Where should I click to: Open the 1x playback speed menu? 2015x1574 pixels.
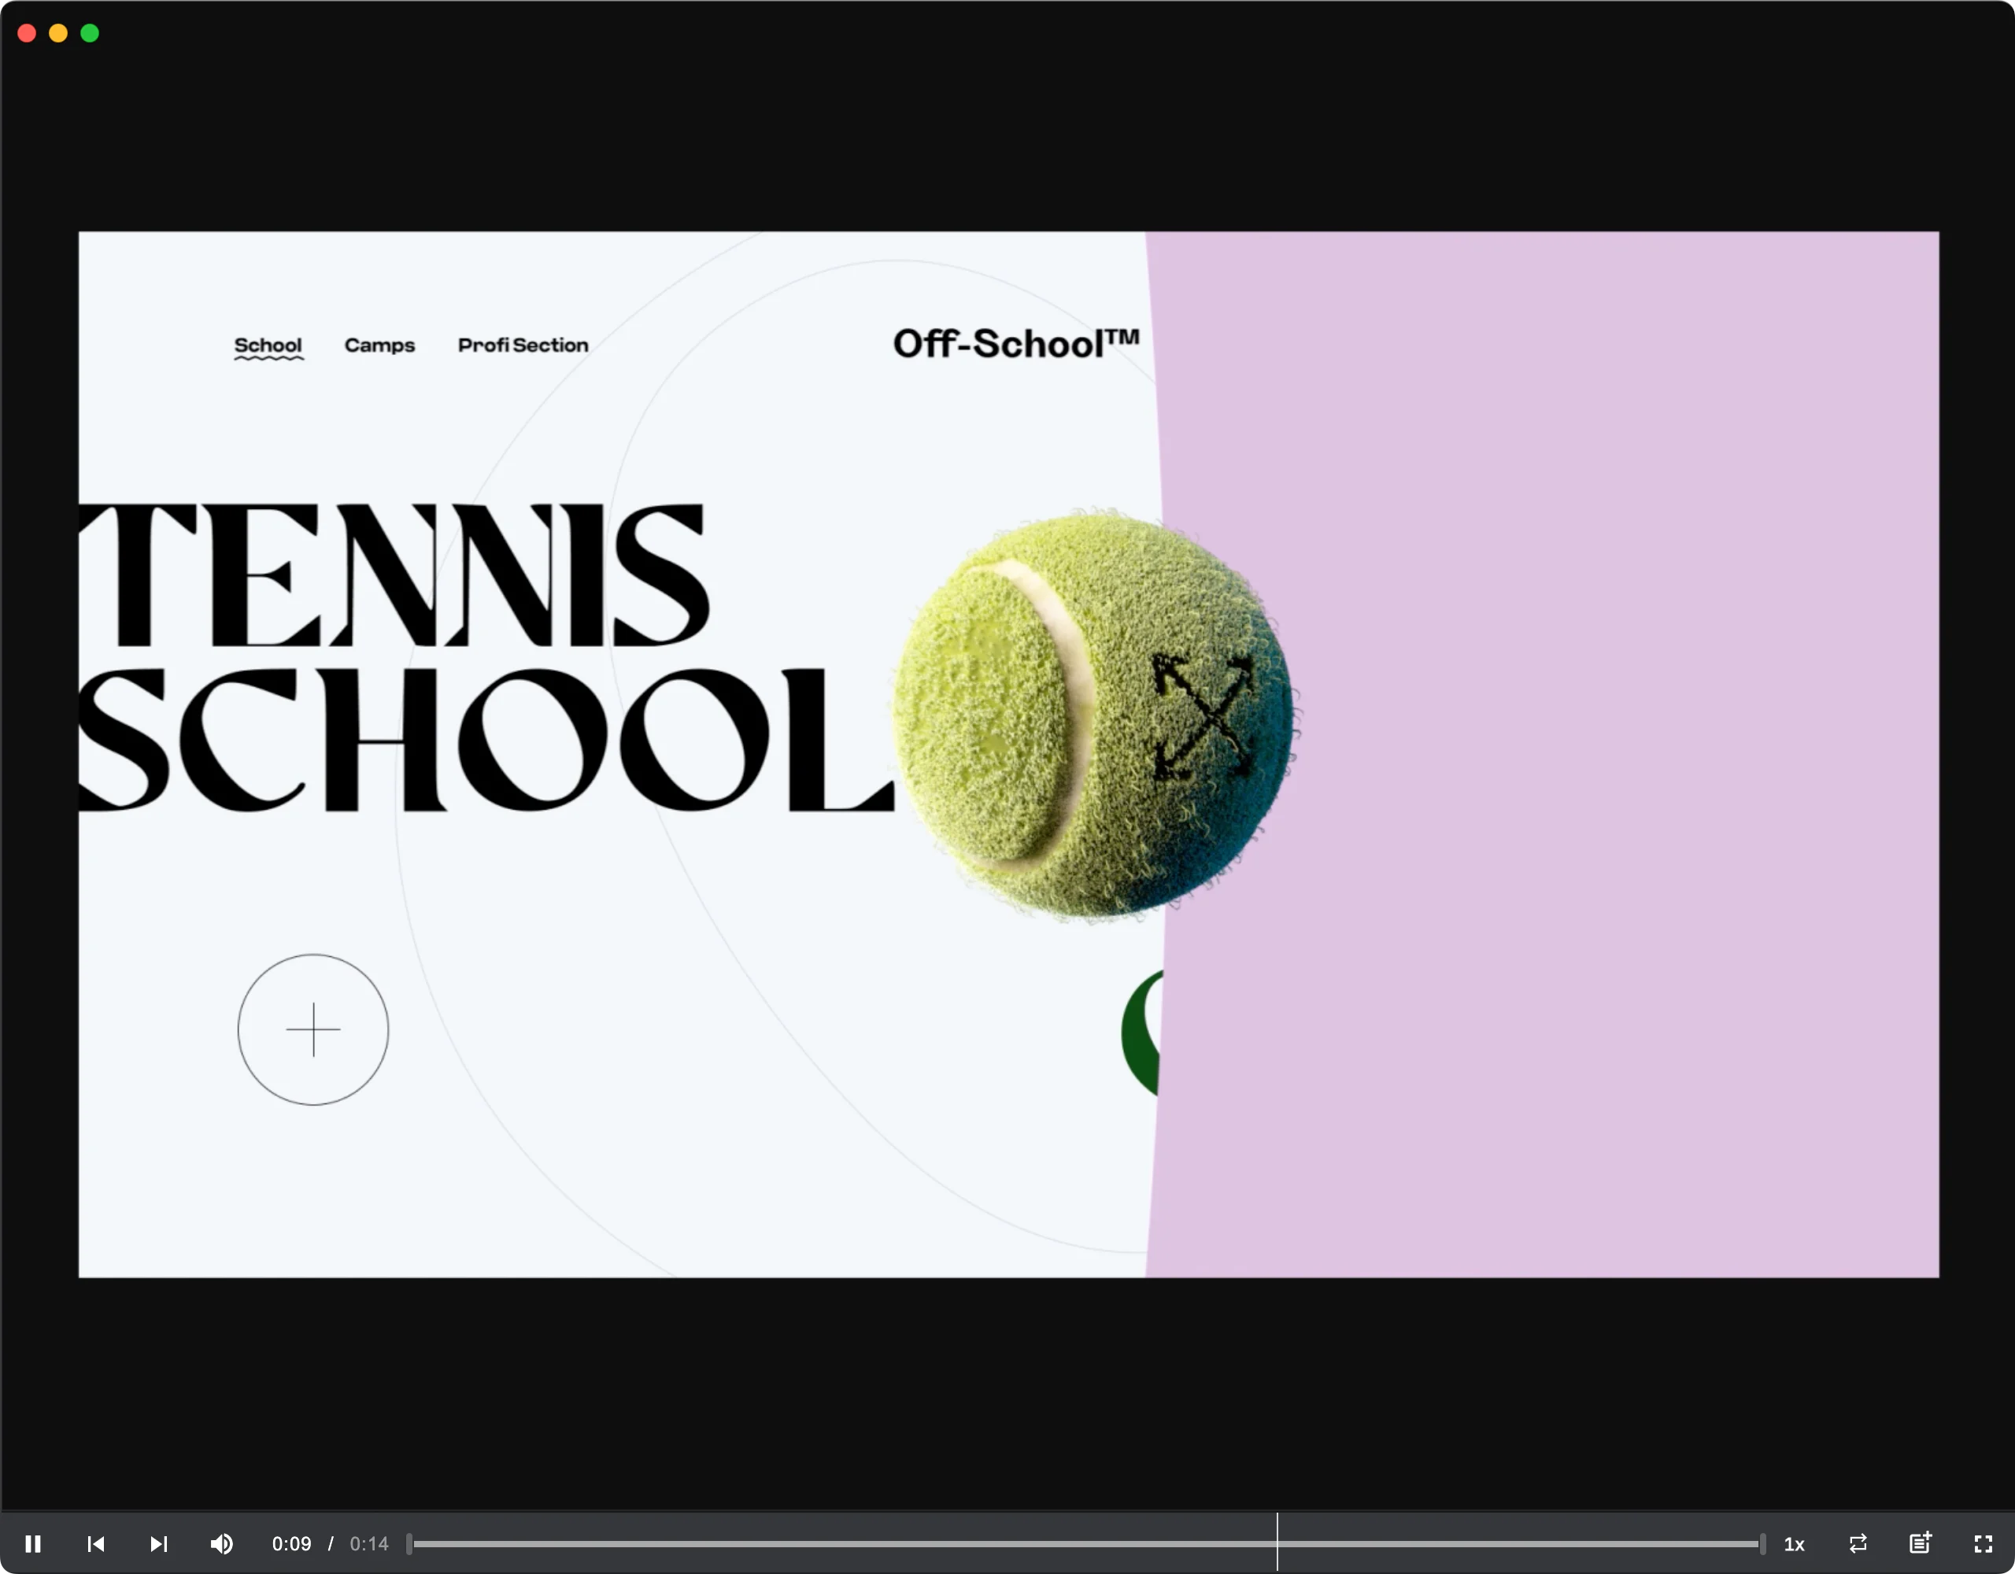1795,1543
